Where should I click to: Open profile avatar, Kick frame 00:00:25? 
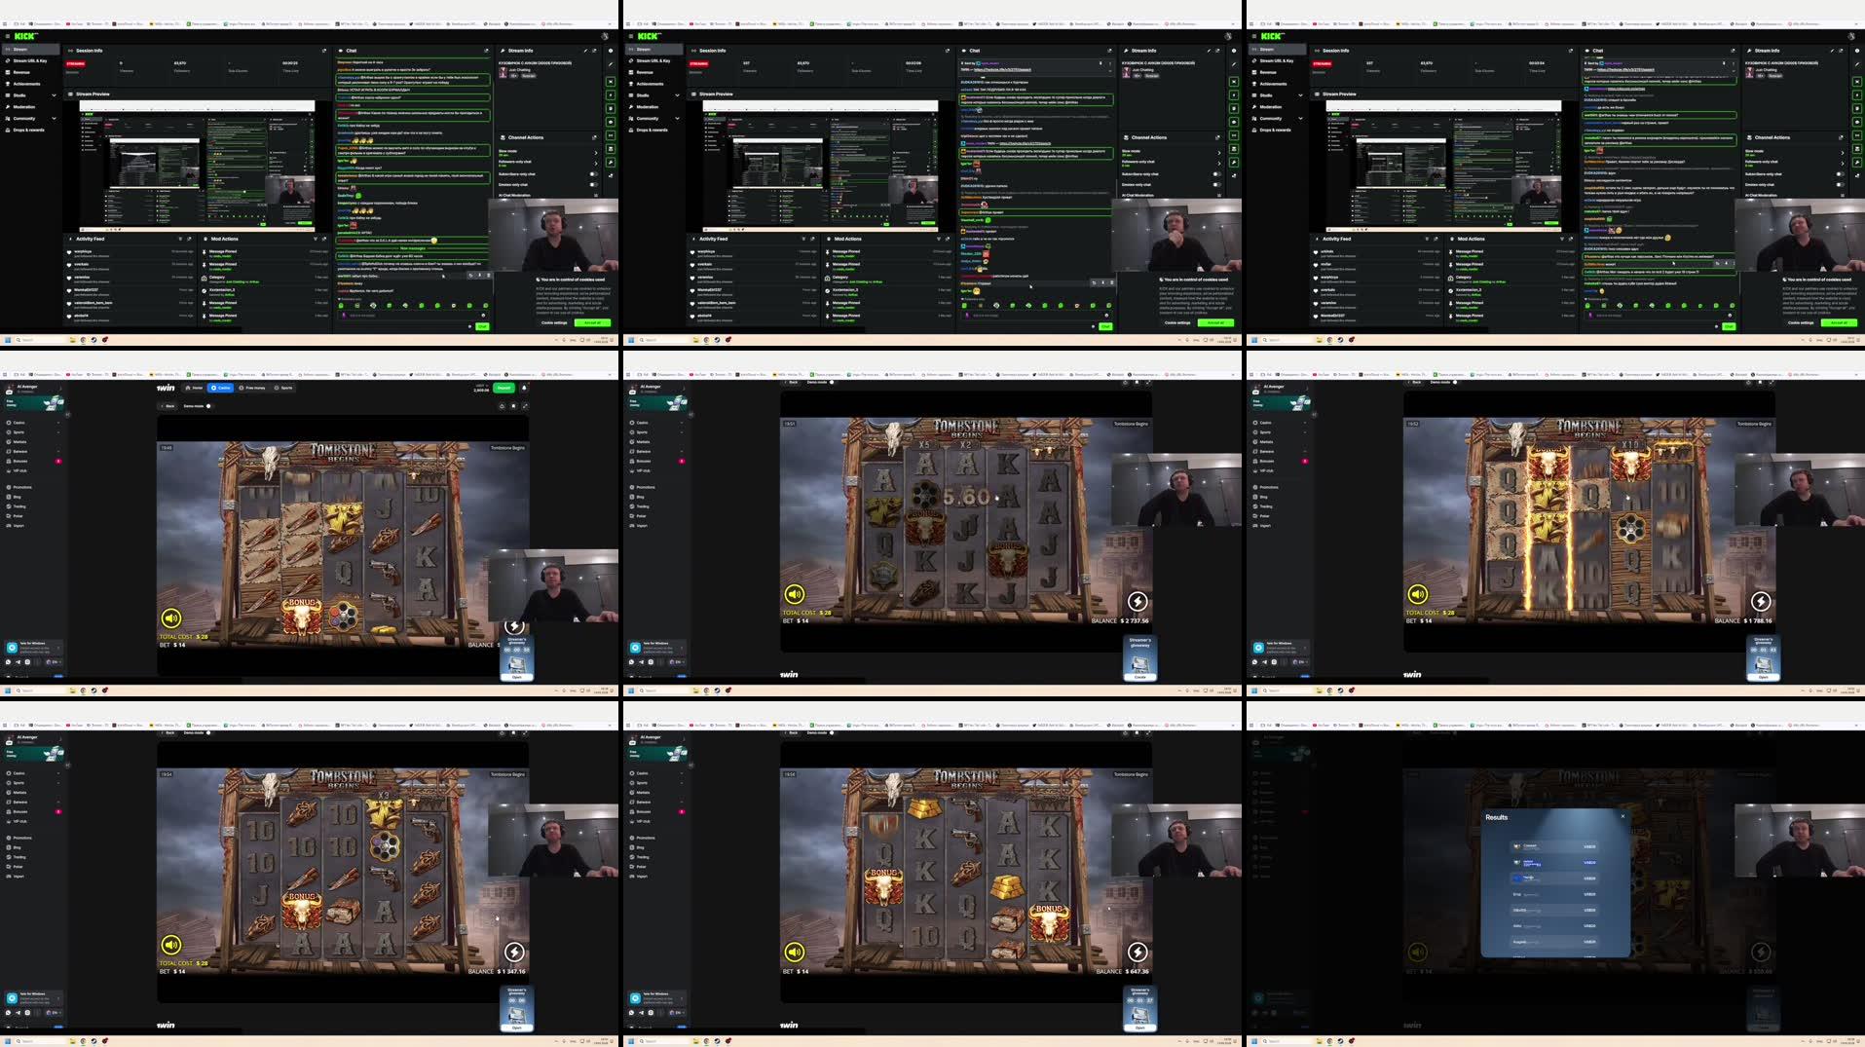coord(605,36)
